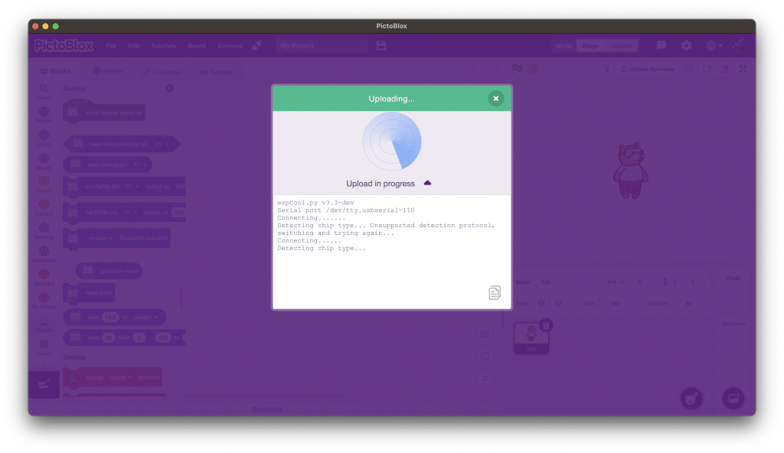Switch mode to Upload
This screenshot has height=453, width=784.
click(x=621, y=45)
